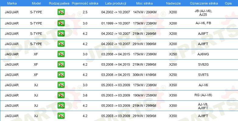
Task: Select 05.2003 -> 03.2009 in the 258KM row
Action: (116, 95)
